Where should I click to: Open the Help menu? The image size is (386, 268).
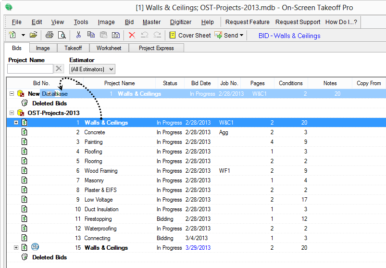pyautogui.click(x=208, y=22)
